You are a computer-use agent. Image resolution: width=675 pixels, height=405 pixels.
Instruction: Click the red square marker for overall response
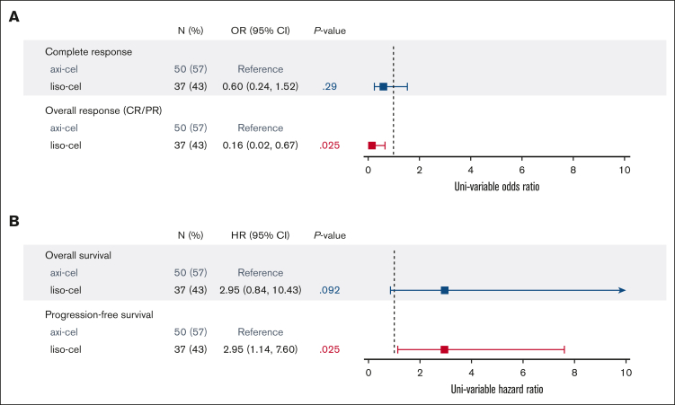click(x=372, y=145)
